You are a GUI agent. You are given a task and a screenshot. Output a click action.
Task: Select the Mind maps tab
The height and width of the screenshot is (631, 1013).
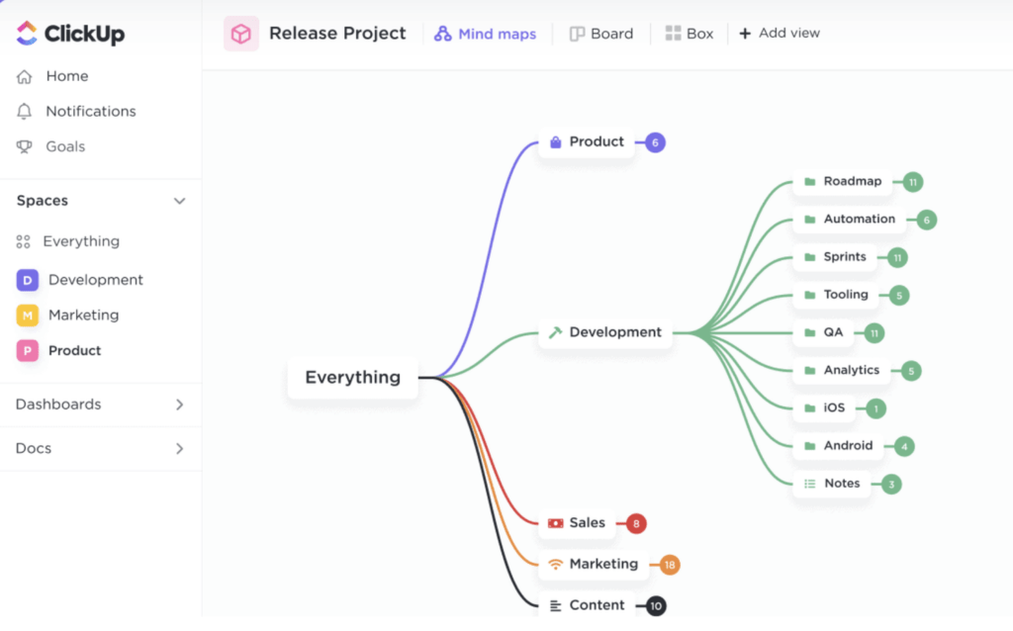(x=486, y=34)
